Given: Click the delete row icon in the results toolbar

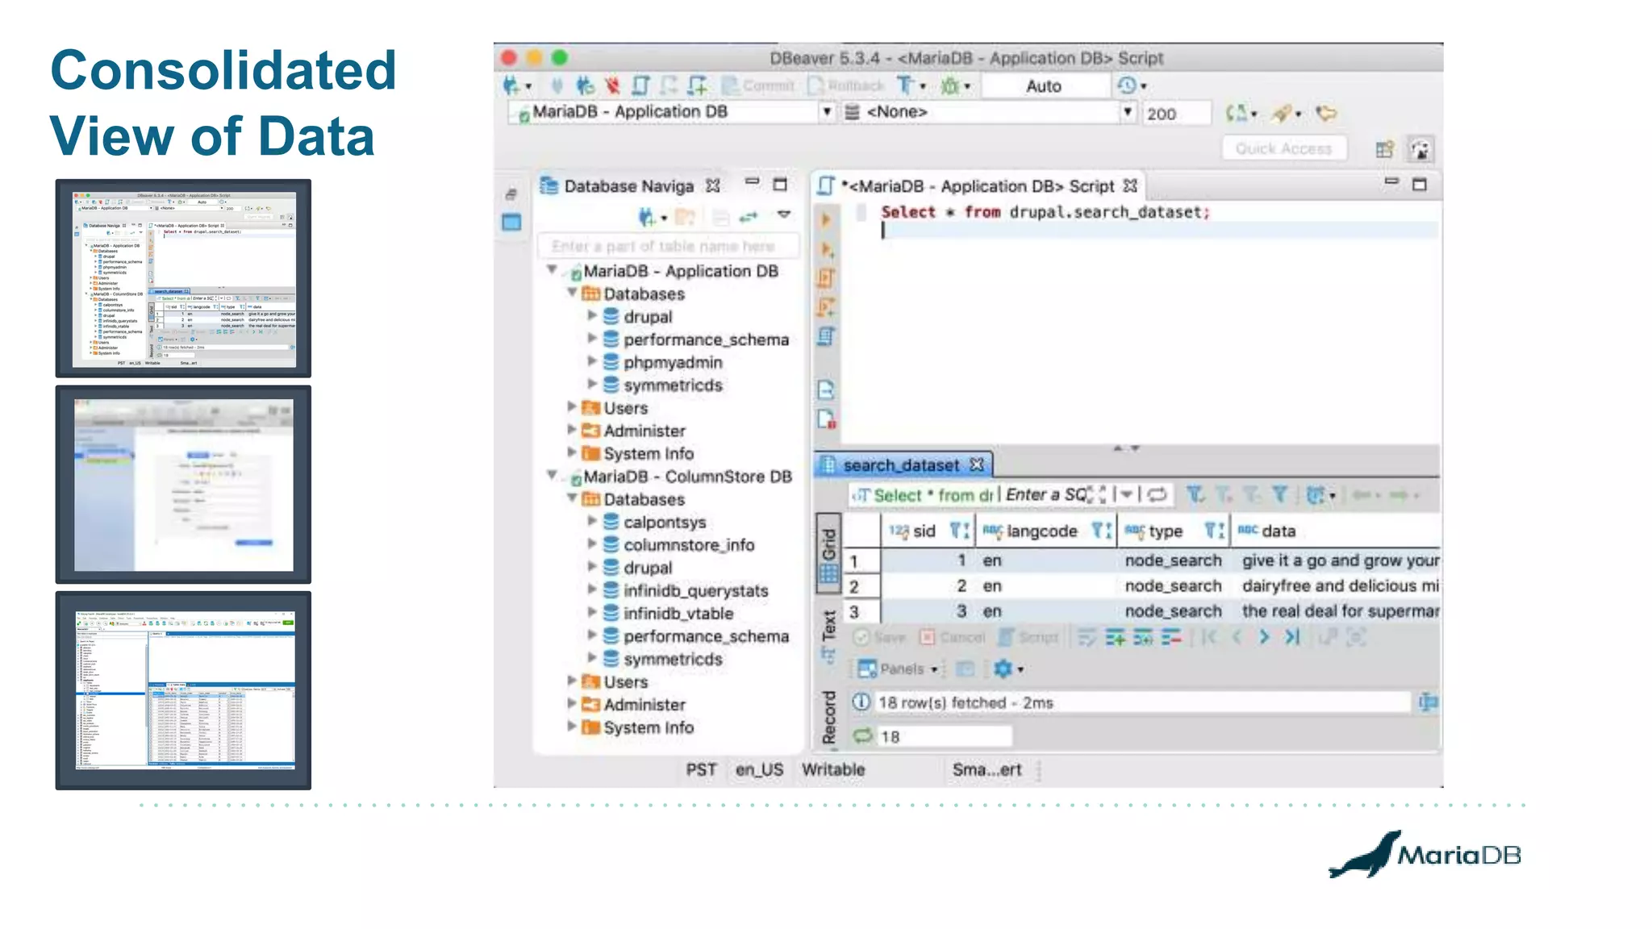Looking at the screenshot, I should click(1172, 638).
